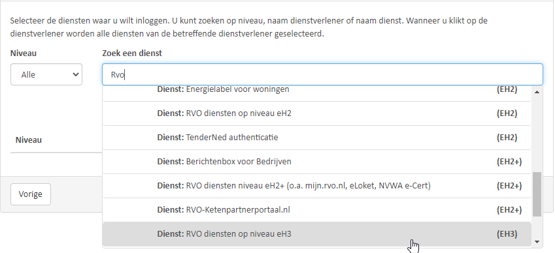Click the scroll up arrow in results list
Image resolution: width=555 pixels, height=253 pixels.
(x=537, y=92)
